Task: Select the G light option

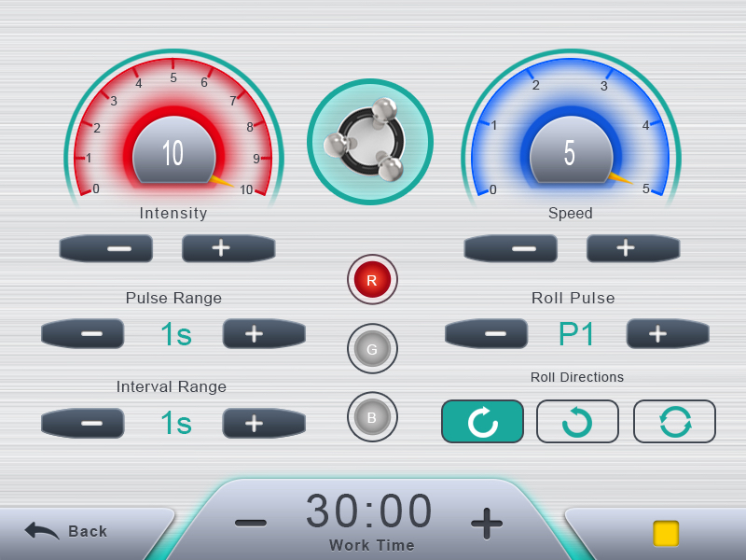Action: pyautogui.click(x=372, y=348)
